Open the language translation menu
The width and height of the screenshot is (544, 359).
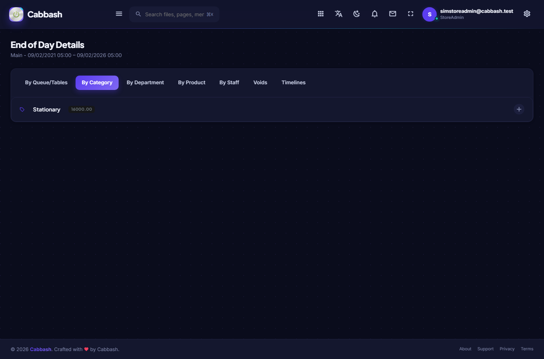(x=338, y=14)
